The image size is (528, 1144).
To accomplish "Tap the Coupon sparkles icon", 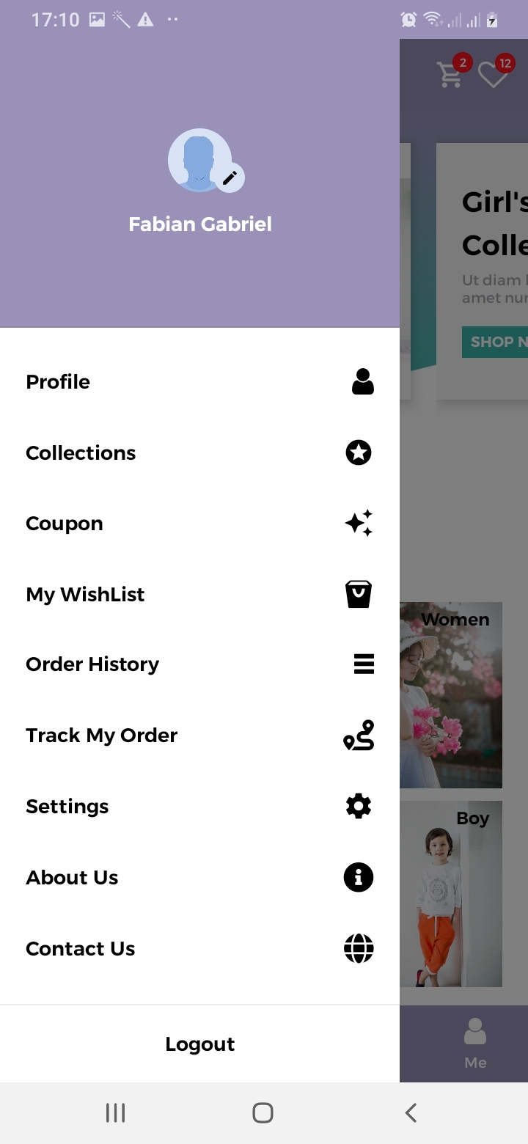I will point(359,524).
